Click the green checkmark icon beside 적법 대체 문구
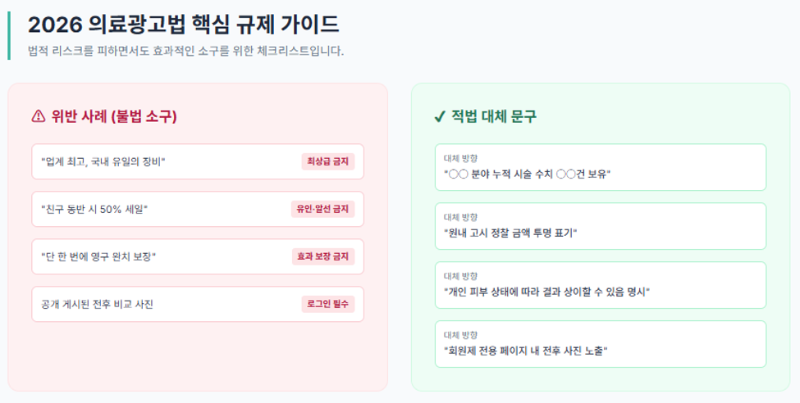This screenshot has height=403, width=800. (439, 116)
